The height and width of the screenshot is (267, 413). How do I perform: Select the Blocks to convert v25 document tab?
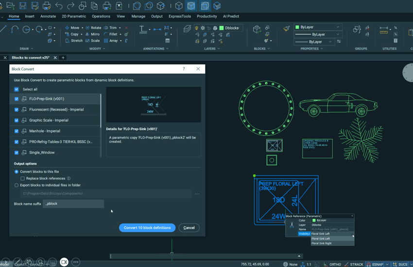[30, 58]
